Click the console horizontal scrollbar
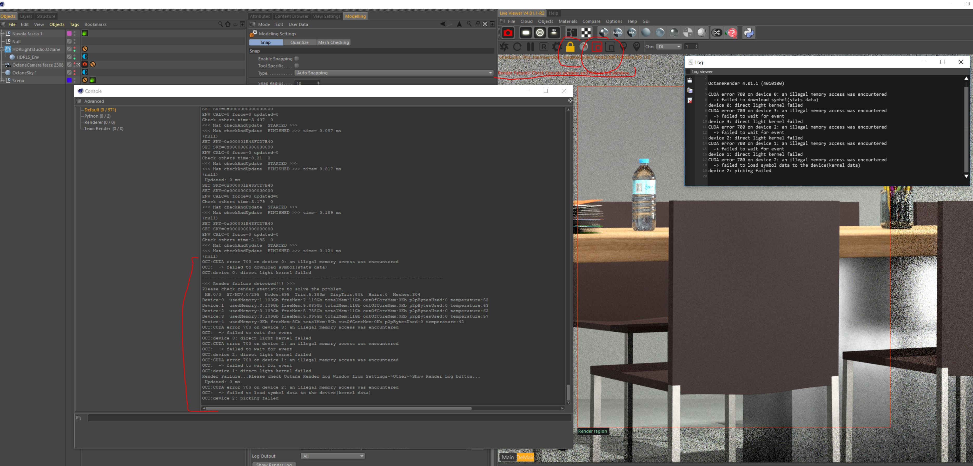 [338, 408]
